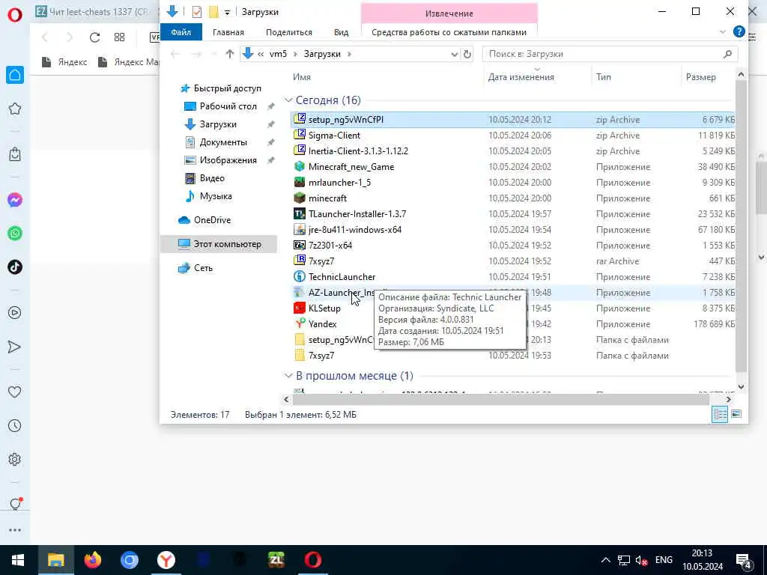Open the Вид ribbon tab
This screenshot has width=767, height=575.
tap(342, 32)
